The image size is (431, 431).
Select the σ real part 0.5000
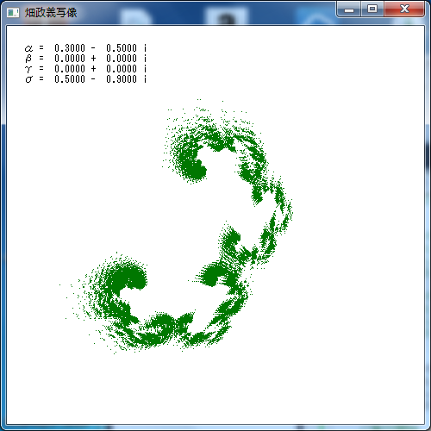pos(70,79)
